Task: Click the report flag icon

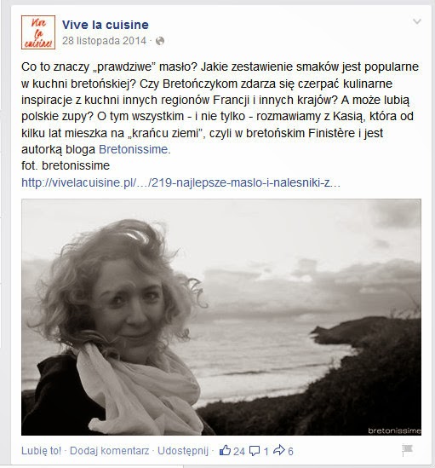Action: pos(407,449)
